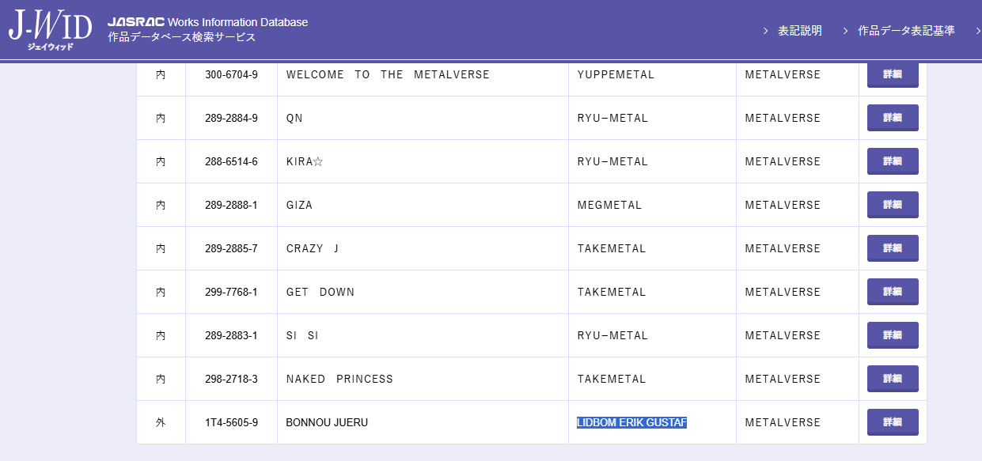Open the 表記説明 link
The width and height of the screenshot is (982, 461).
[x=799, y=31]
